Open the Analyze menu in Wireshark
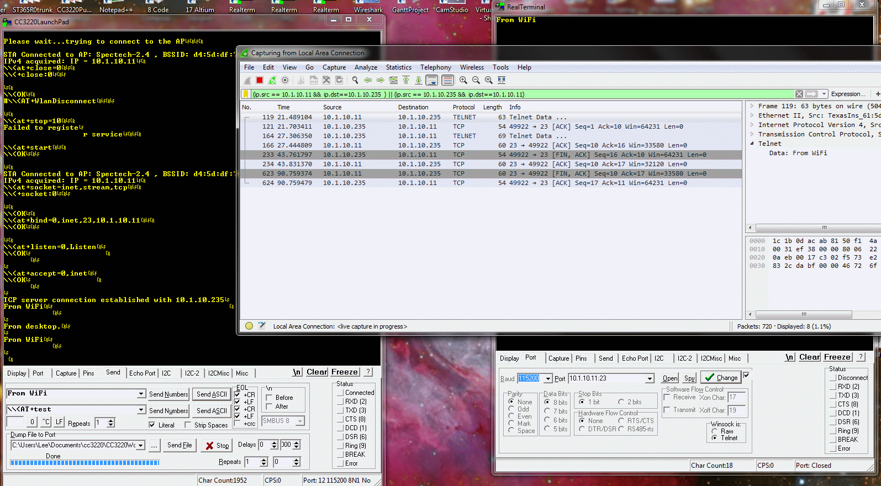The height and width of the screenshot is (486, 881). pyautogui.click(x=366, y=67)
